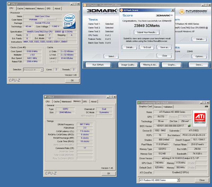Screen dimensions: 212x187
Task: Click Close button in Score dialog
Action: (164, 56)
